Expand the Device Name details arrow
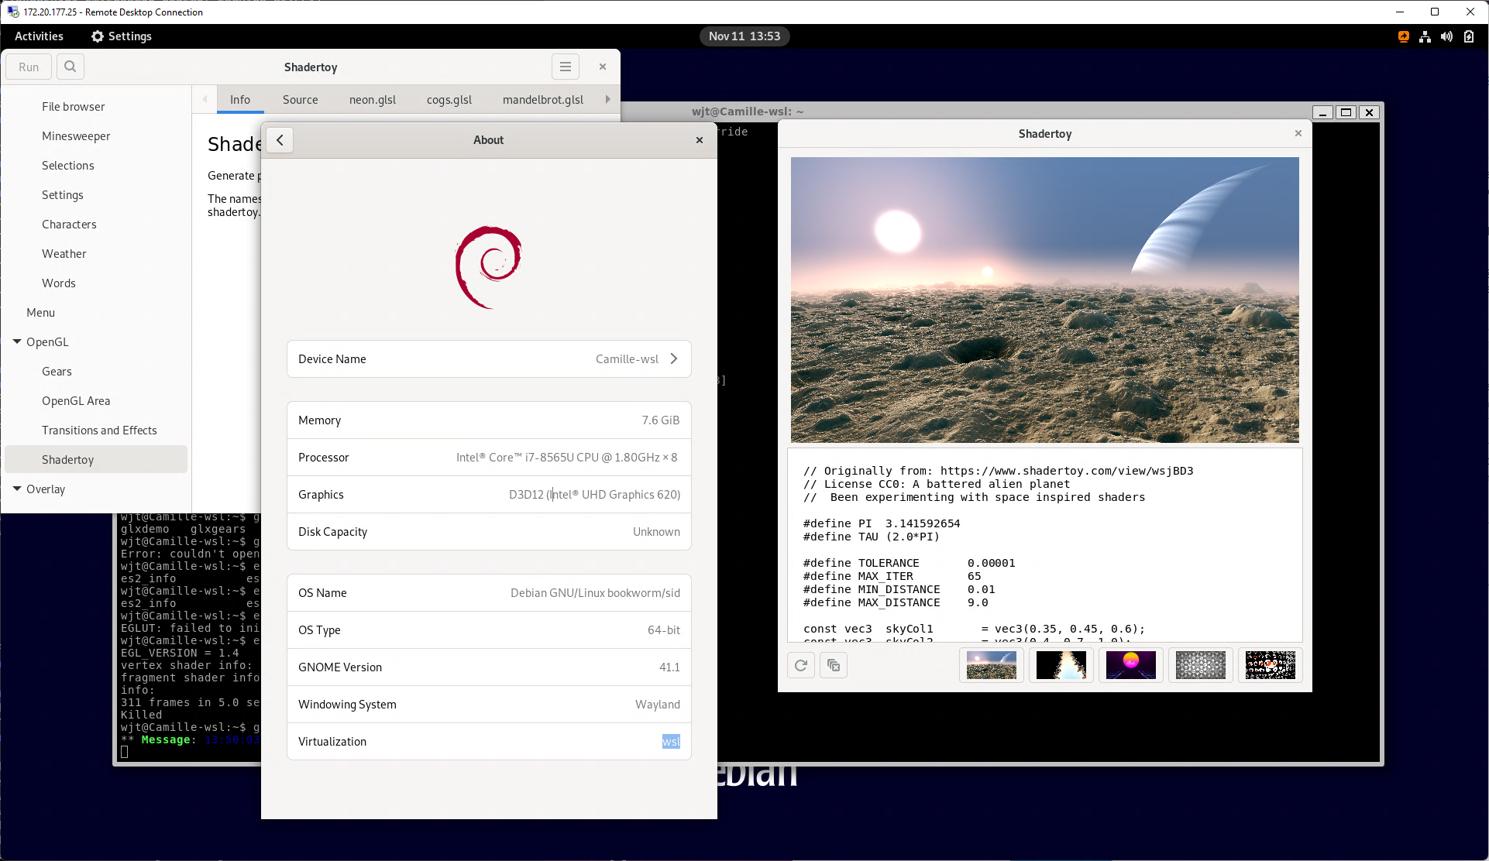Screen dimensions: 1489x861 pos(676,358)
